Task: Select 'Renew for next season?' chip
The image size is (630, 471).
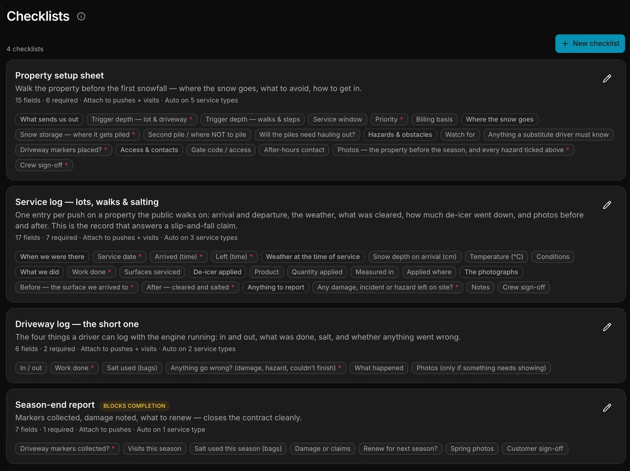Action: (401, 449)
